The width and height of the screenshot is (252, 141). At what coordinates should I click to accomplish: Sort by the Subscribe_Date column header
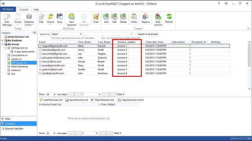(x=154, y=42)
